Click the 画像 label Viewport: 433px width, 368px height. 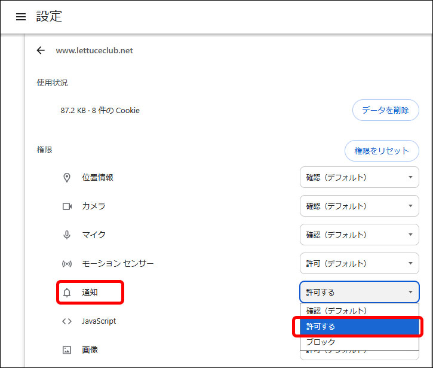[90, 350]
